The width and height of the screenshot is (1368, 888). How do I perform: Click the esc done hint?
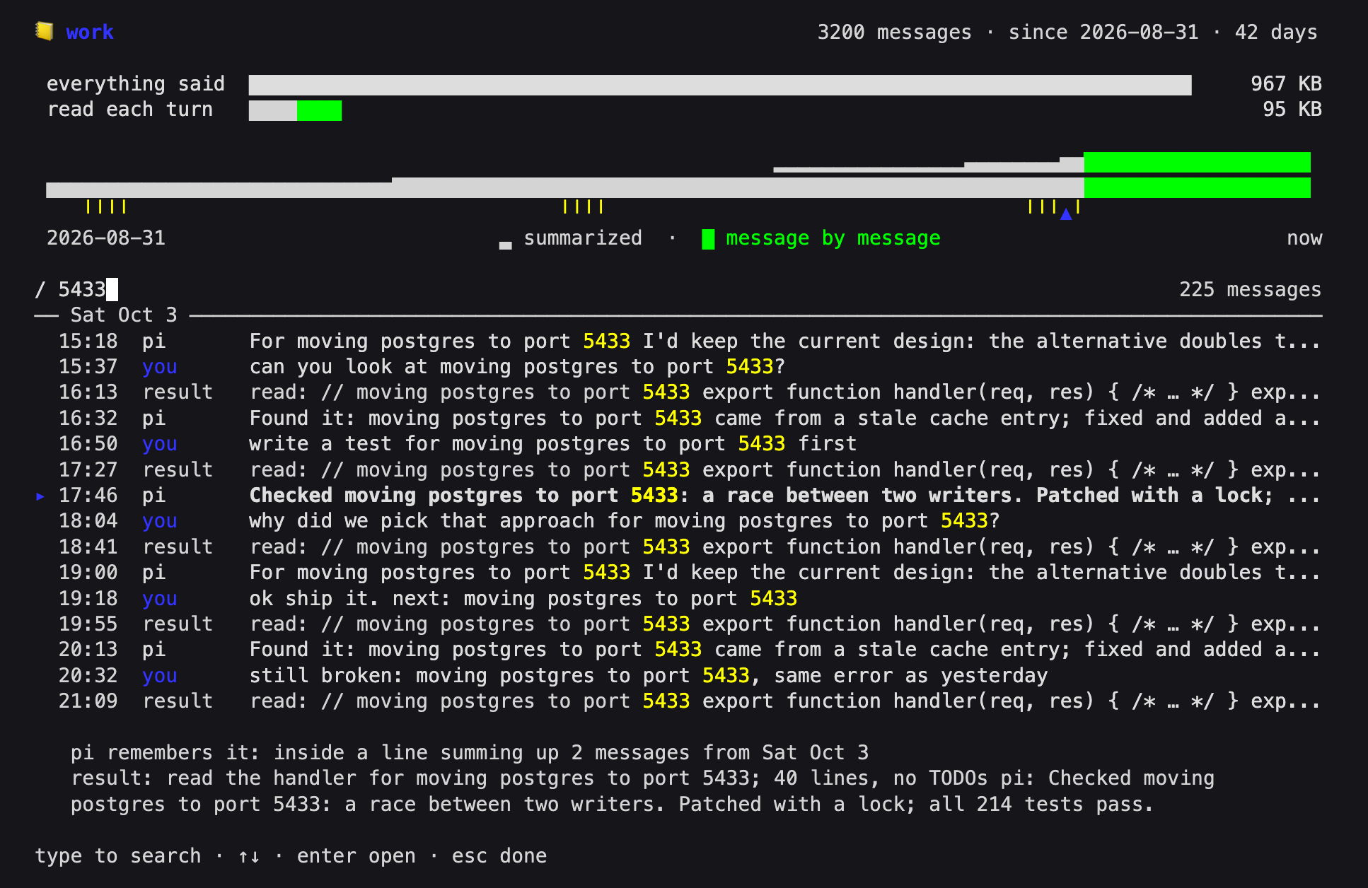pyautogui.click(x=499, y=856)
